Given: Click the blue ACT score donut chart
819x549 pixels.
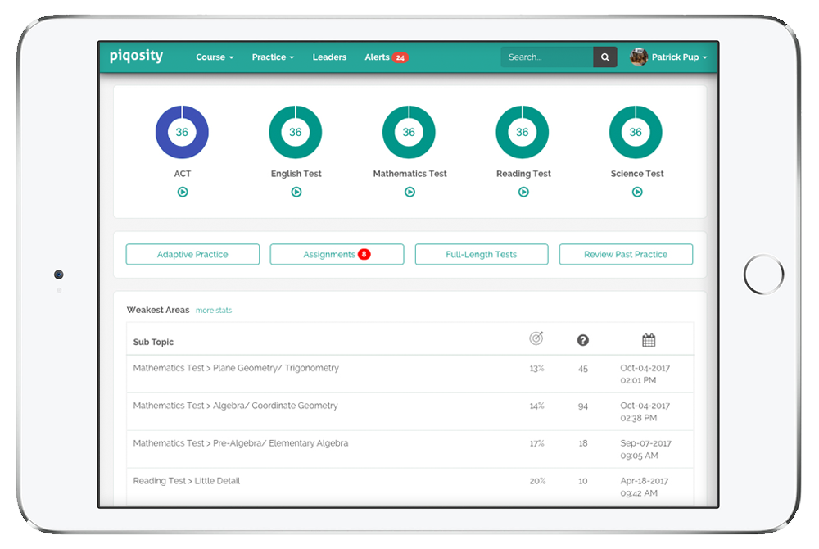Looking at the screenshot, I should coord(182,132).
